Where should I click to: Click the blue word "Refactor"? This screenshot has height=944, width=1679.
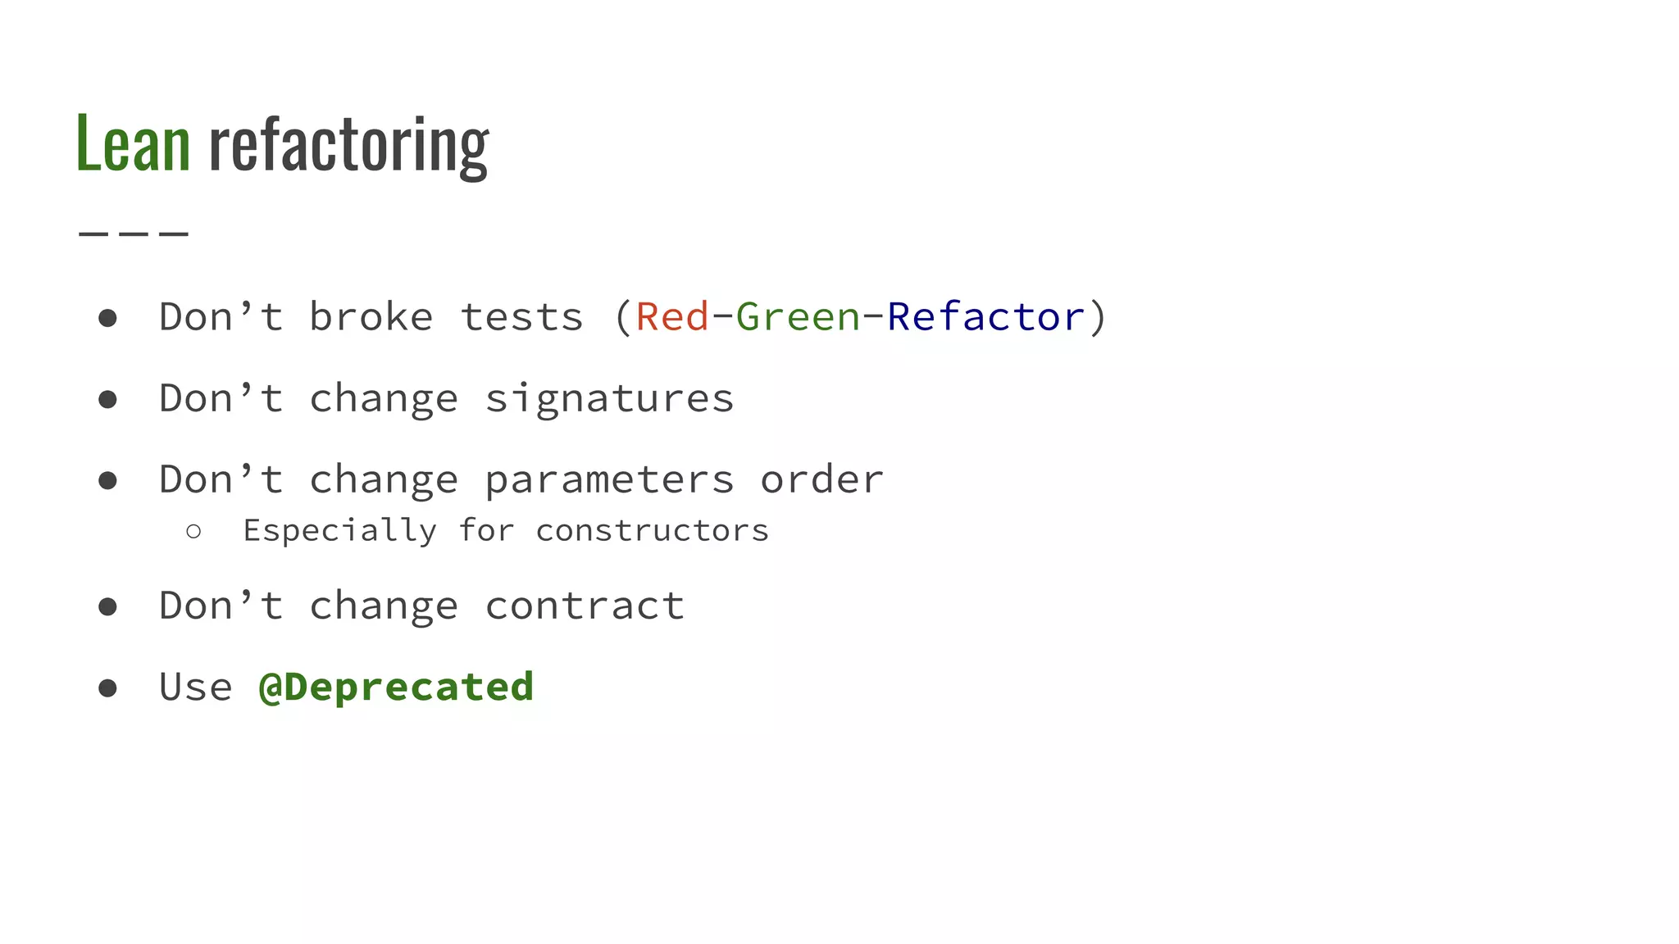(985, 317)
